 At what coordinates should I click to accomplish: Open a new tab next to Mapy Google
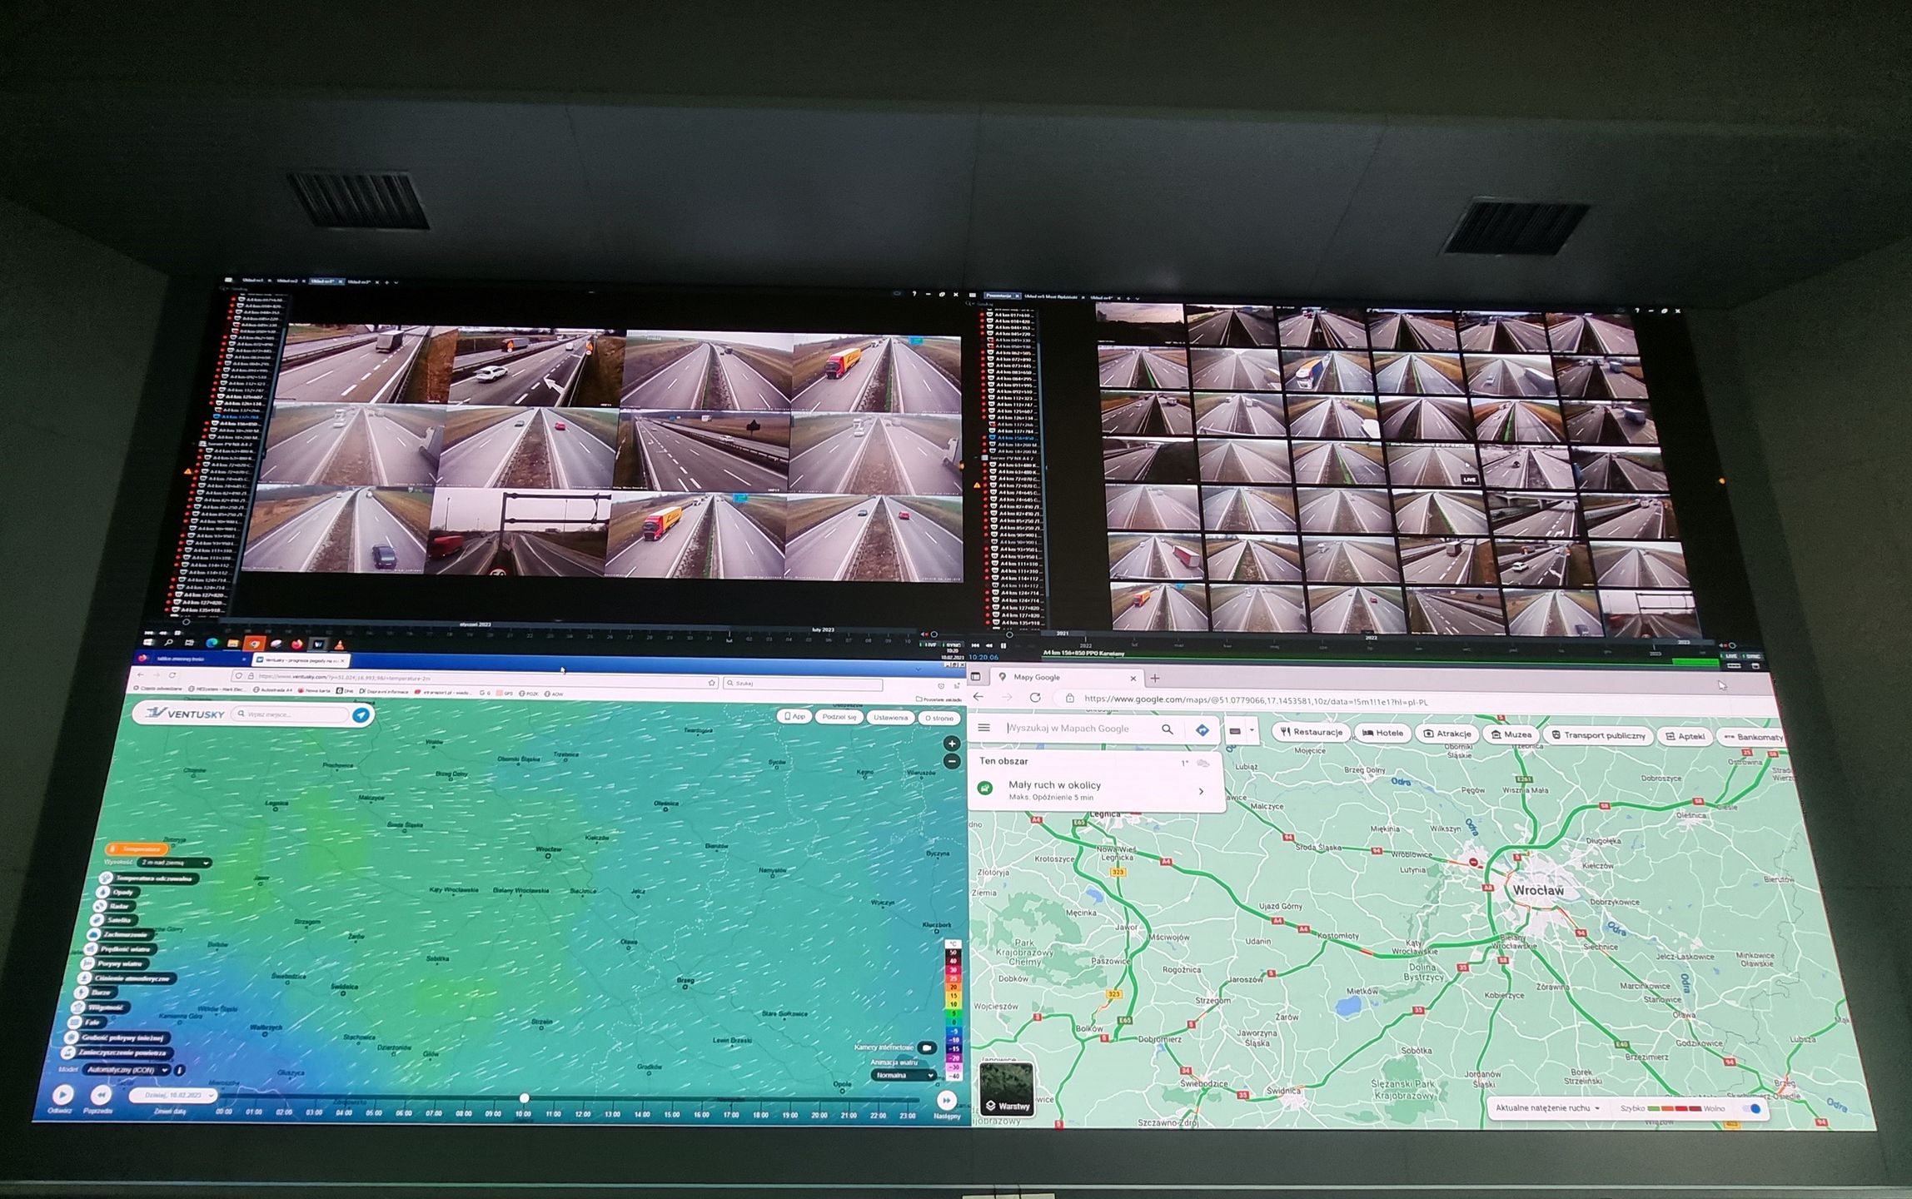(1154, 678)
